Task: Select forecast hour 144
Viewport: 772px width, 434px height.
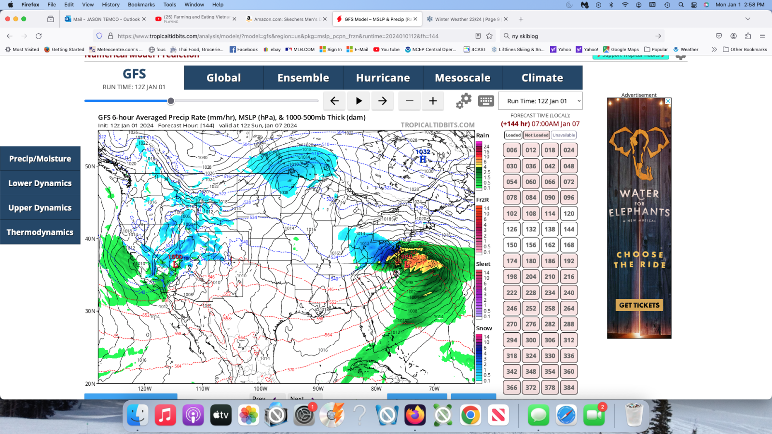Action: coord(568,229)
